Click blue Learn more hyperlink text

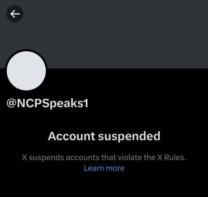click(x=104, y=168)
